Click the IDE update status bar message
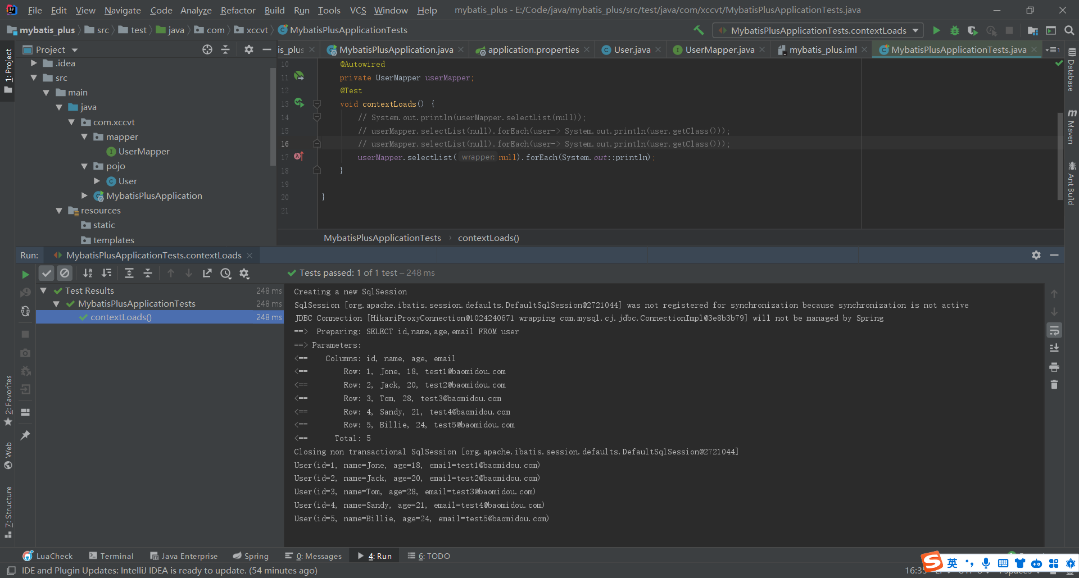Viewport: 1079px width, 578px height. pos(169,571)
